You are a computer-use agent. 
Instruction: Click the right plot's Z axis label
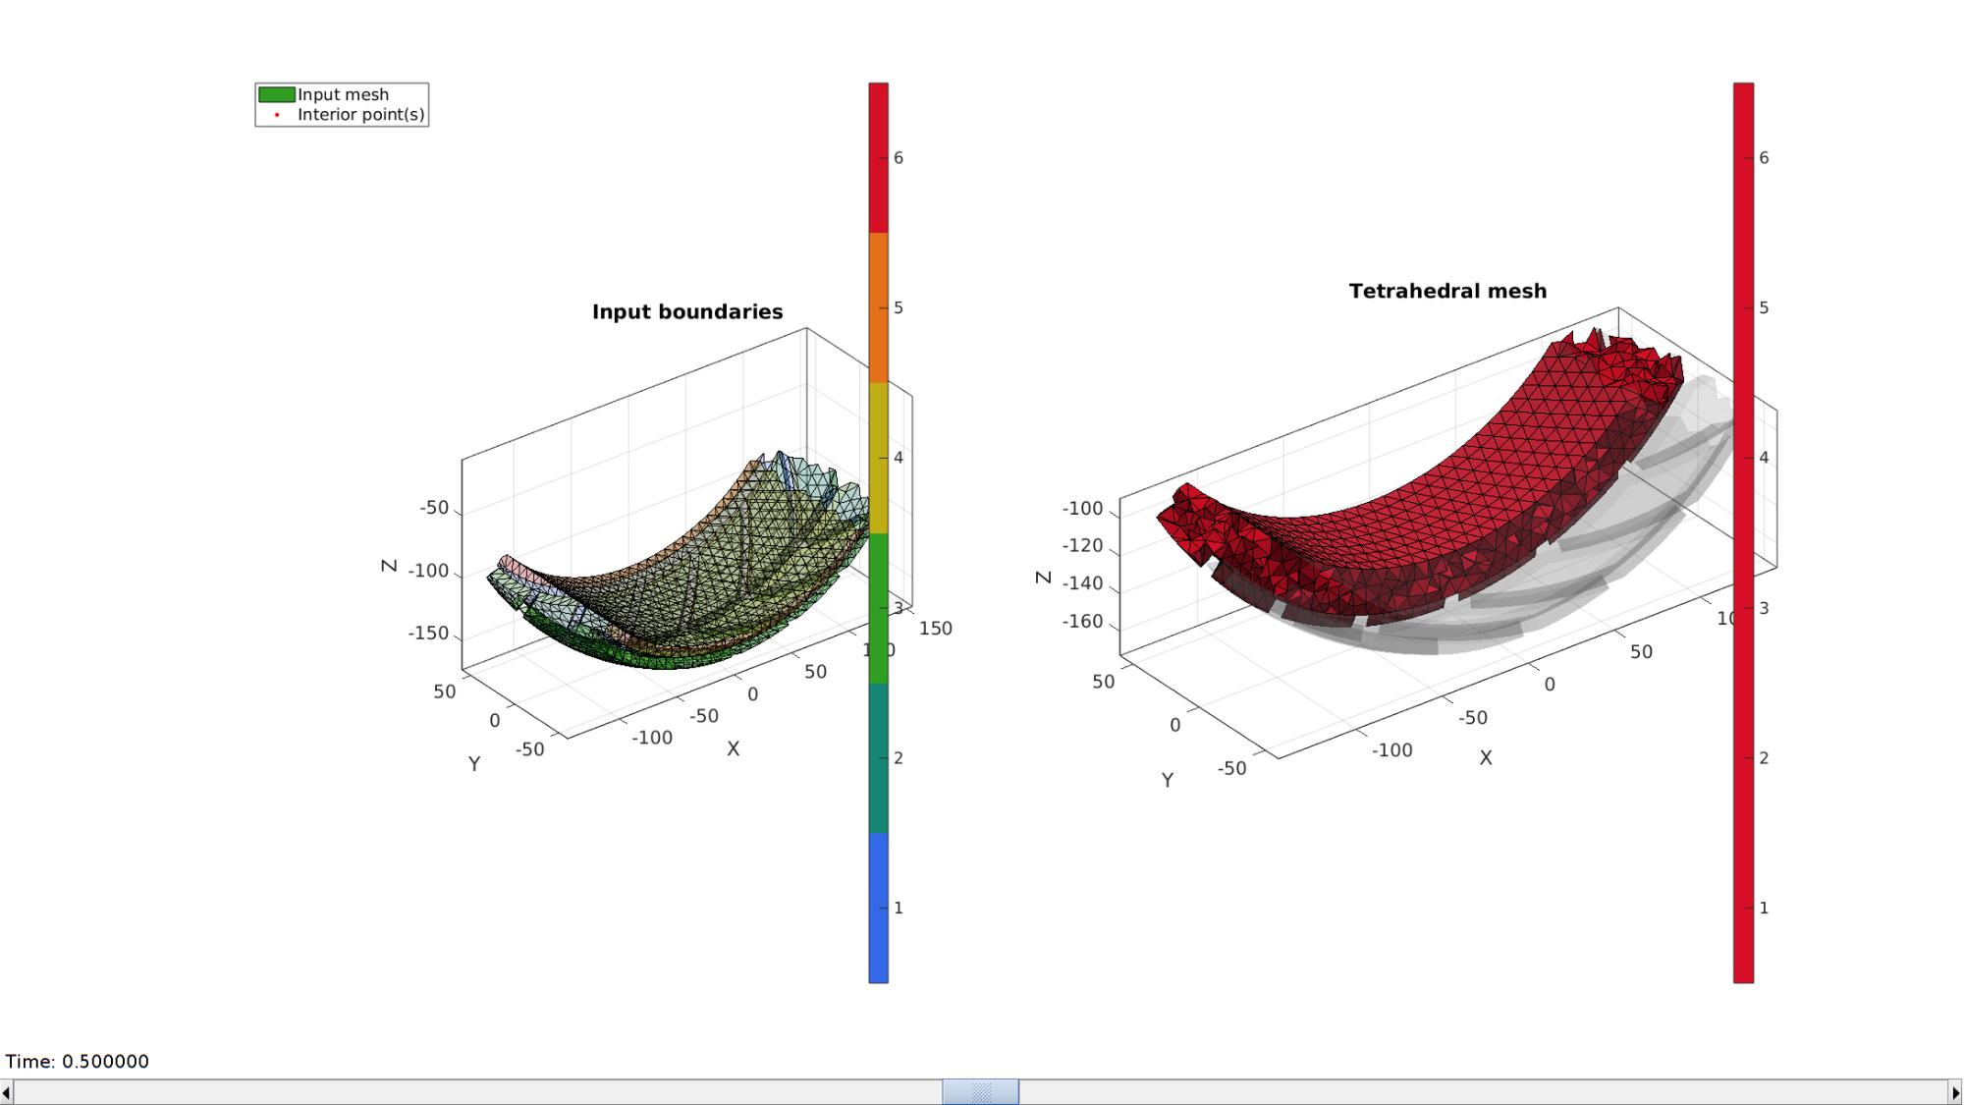(1044, 578)
